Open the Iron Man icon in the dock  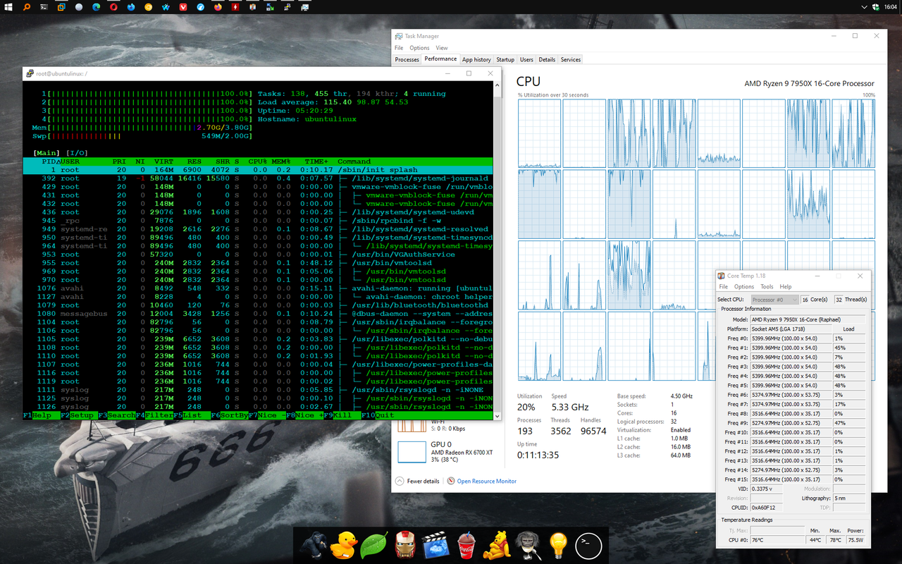(x=404, y=545)
